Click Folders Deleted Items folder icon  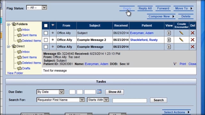[x=19, y=41]
